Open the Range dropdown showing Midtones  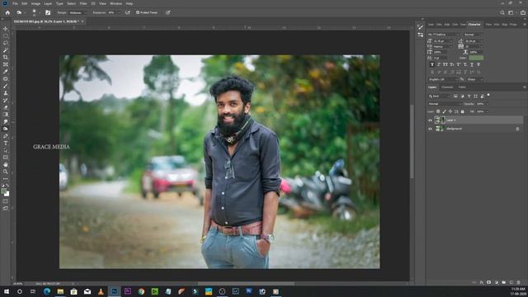pyautogui.click(x=77, y=12)
